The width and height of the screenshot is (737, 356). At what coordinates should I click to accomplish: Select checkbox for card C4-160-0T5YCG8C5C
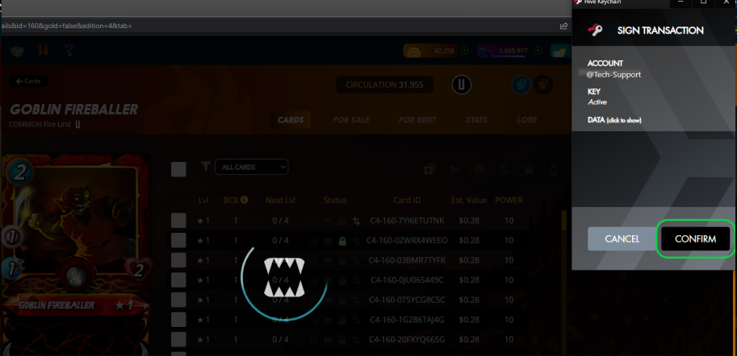pos(178,300)
